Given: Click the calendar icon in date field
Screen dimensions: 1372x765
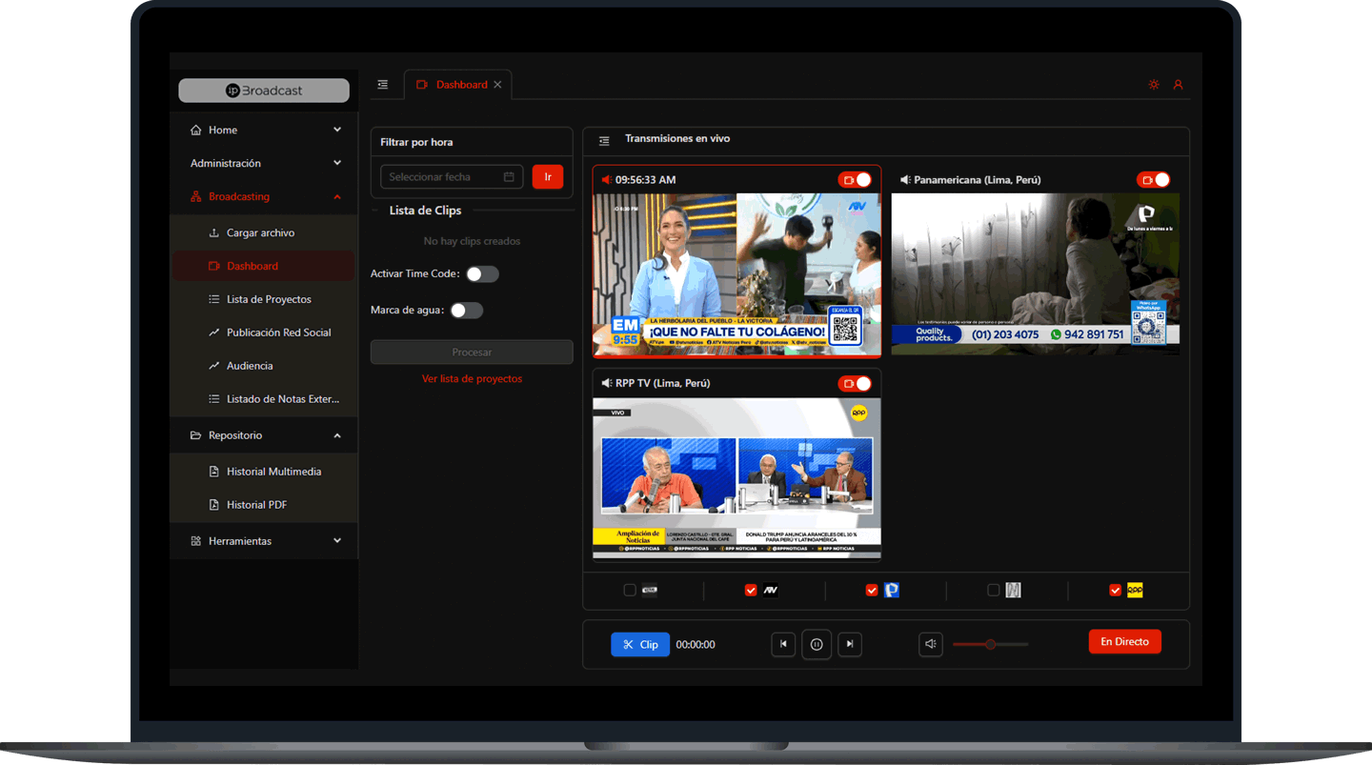Looking at the screenshot, I should (509, 177).
